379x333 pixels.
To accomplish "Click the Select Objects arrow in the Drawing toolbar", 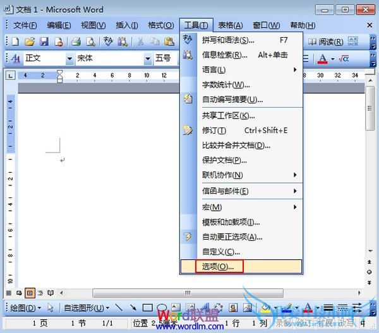I will [x=51, y=307].
